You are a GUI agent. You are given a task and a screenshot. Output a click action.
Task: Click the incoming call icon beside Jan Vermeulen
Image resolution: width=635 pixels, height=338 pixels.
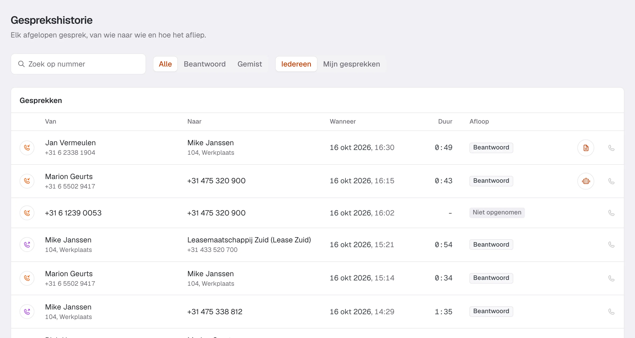pos(27,148)
